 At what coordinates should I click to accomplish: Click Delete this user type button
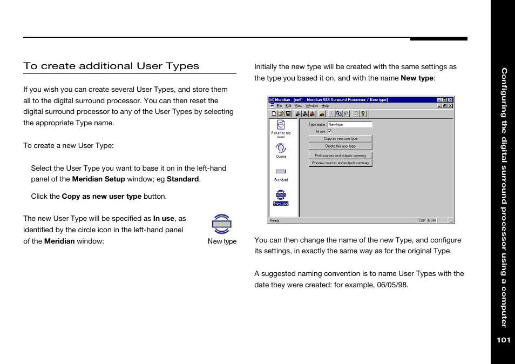click(x=341, y=146)
